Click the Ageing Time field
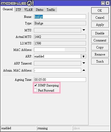Screen dimensions: 111x132 click(x=60, y=80)
